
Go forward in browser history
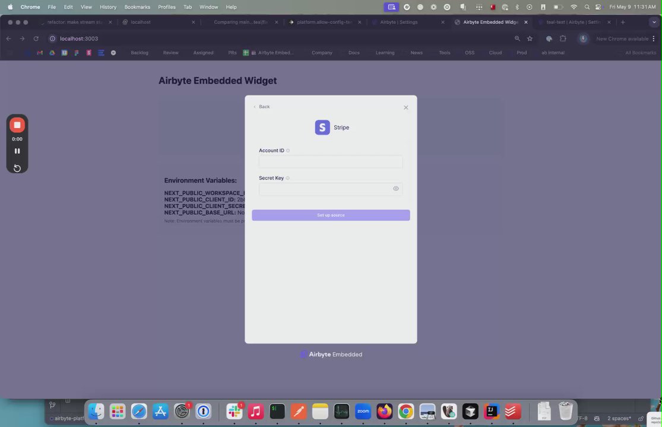pos(22,39)
